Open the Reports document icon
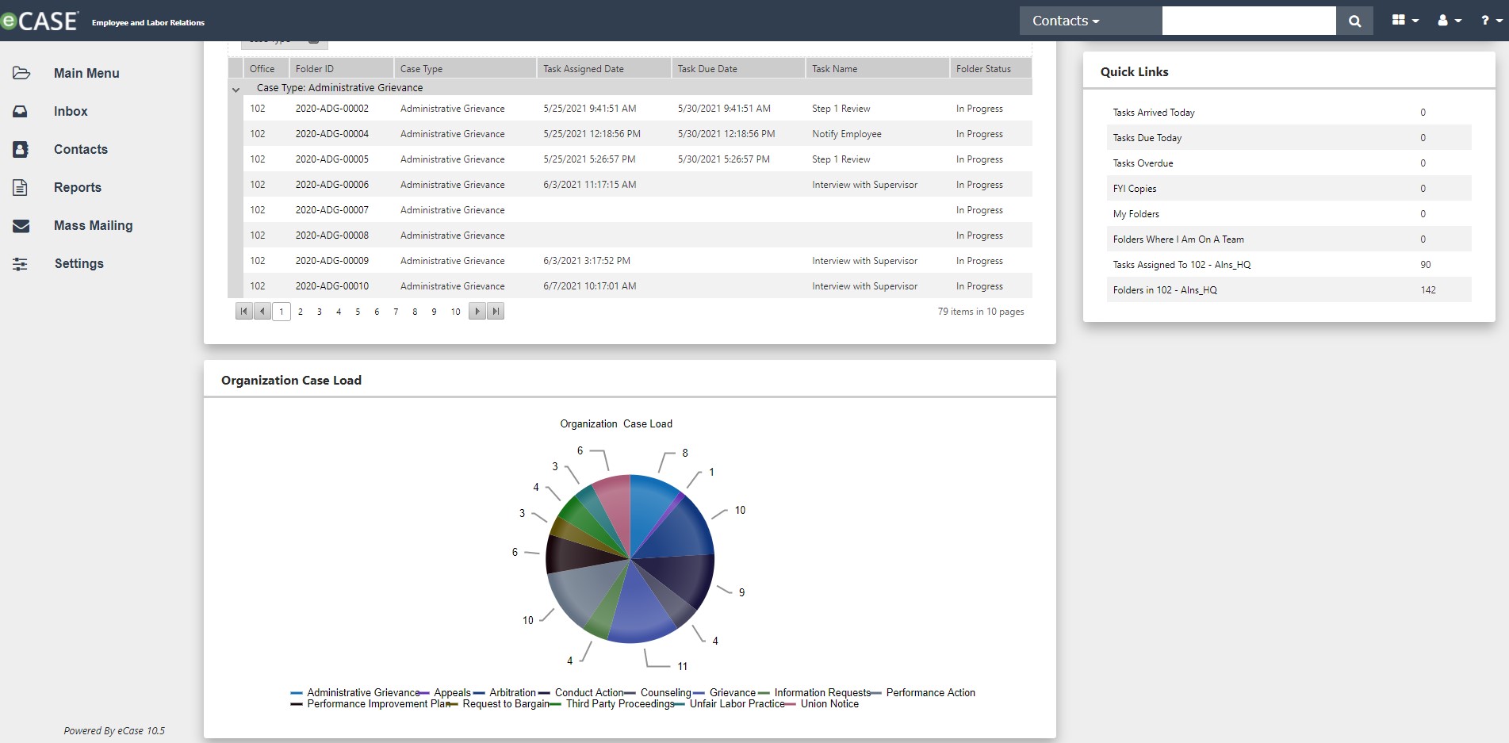The width and height of the screenshot is (1509, 743). pos(21,187)
